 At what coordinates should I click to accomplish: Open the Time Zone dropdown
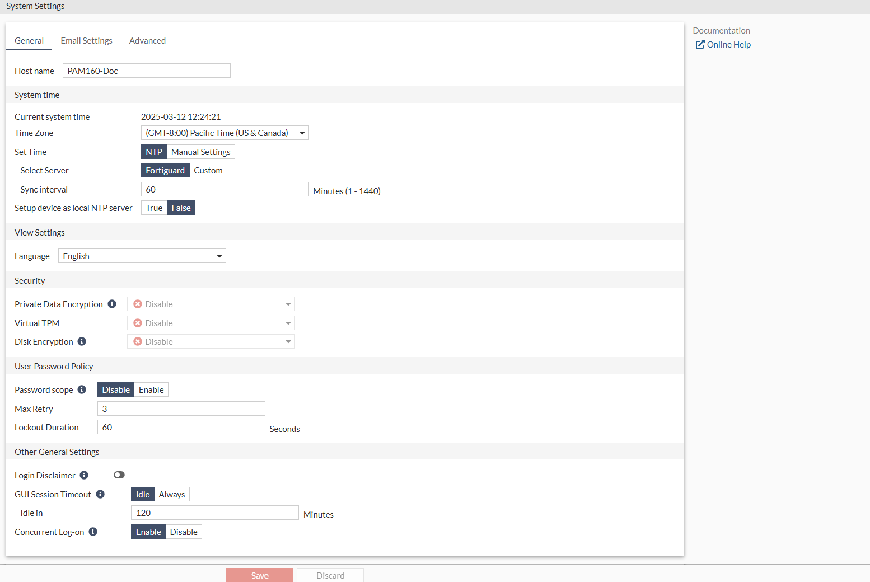click(225, 133)
